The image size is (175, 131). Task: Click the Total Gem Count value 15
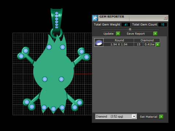click(163, 25)
